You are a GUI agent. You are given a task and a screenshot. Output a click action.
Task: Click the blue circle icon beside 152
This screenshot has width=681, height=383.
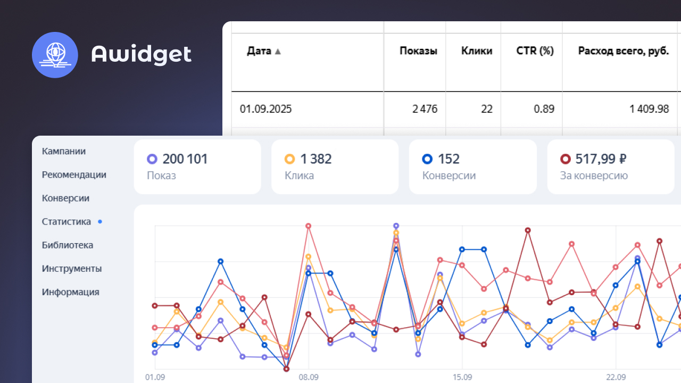coord(427,159)
